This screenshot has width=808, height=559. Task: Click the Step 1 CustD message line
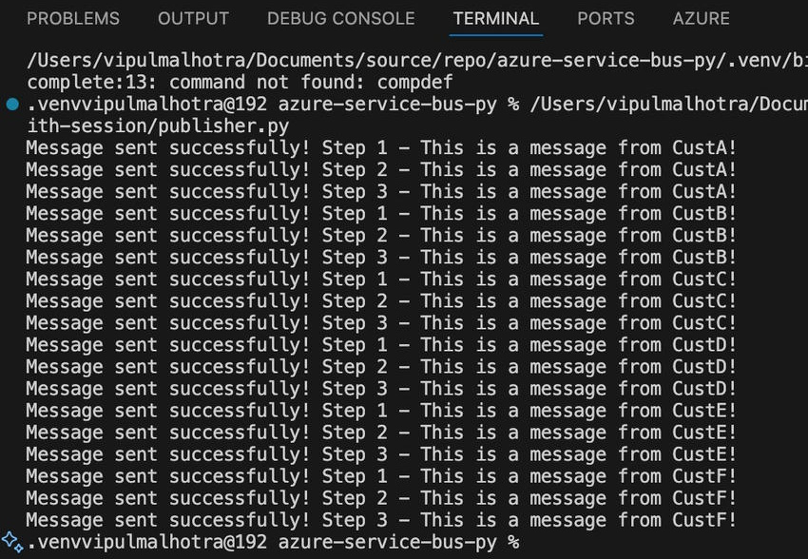tap(381, 345)
